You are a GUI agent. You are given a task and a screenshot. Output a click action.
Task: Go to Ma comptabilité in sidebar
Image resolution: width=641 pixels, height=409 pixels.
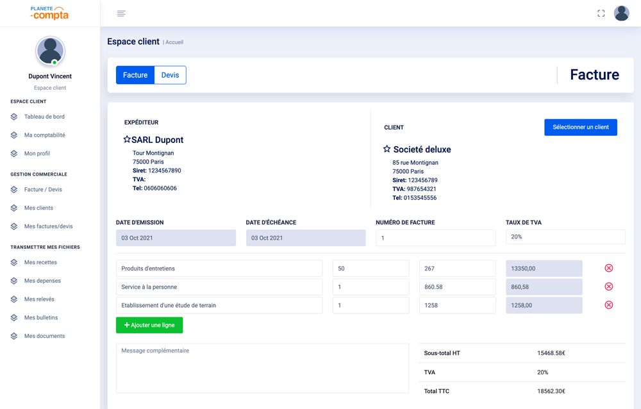(x=44, y=135)
